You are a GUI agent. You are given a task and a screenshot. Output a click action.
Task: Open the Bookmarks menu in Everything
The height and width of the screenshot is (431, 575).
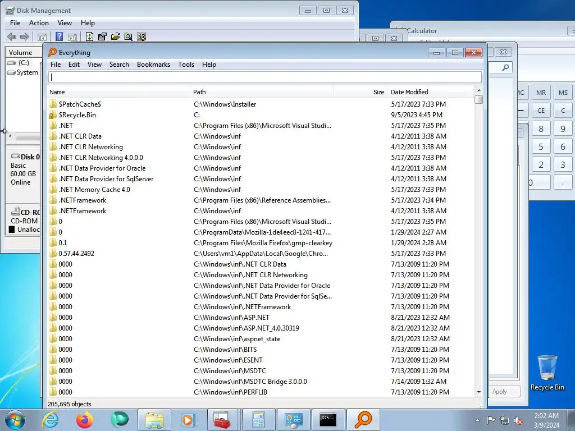point(153,65)
